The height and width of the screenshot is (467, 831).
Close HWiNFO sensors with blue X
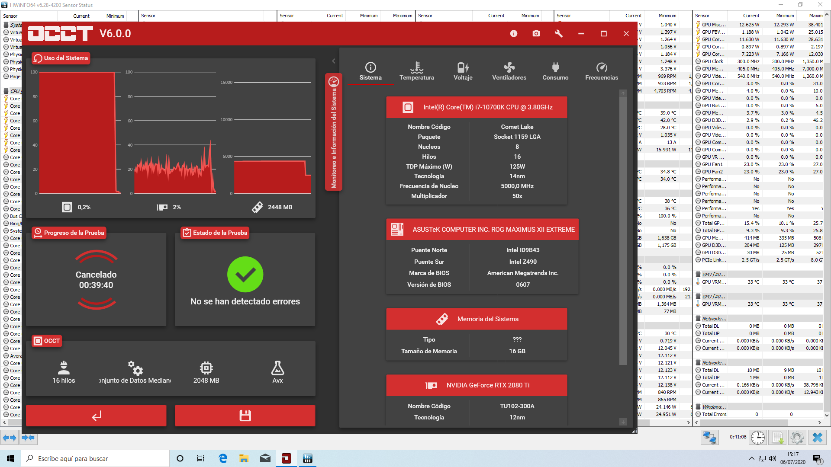tap(818, 438)
